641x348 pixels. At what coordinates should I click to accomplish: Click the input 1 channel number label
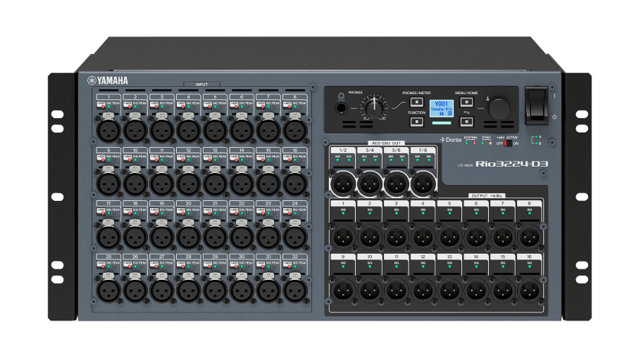point(108,97)
